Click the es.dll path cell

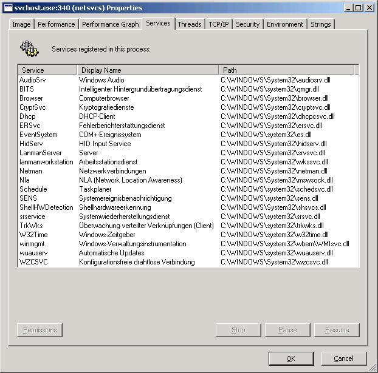[266, 135]
